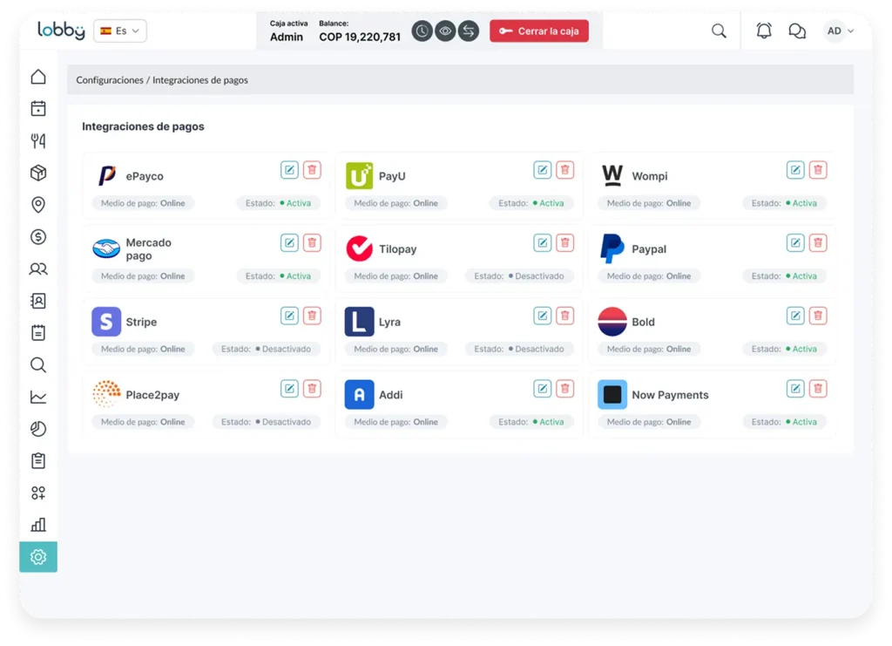892x646 pixels.
Task: Edit the PayU integration
Action: tap(543, 170)
